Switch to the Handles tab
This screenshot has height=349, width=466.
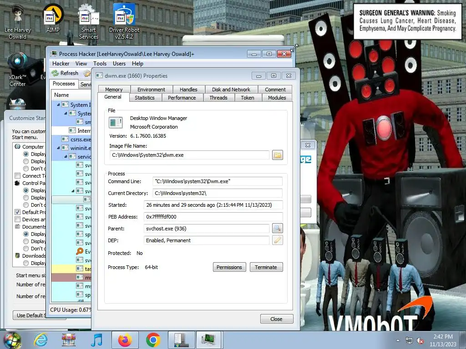click(x=188, y=90)
